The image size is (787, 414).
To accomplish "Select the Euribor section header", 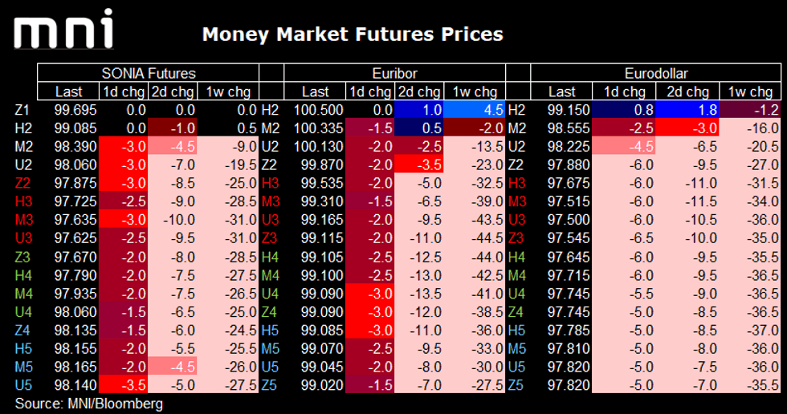I will (393, 73).
